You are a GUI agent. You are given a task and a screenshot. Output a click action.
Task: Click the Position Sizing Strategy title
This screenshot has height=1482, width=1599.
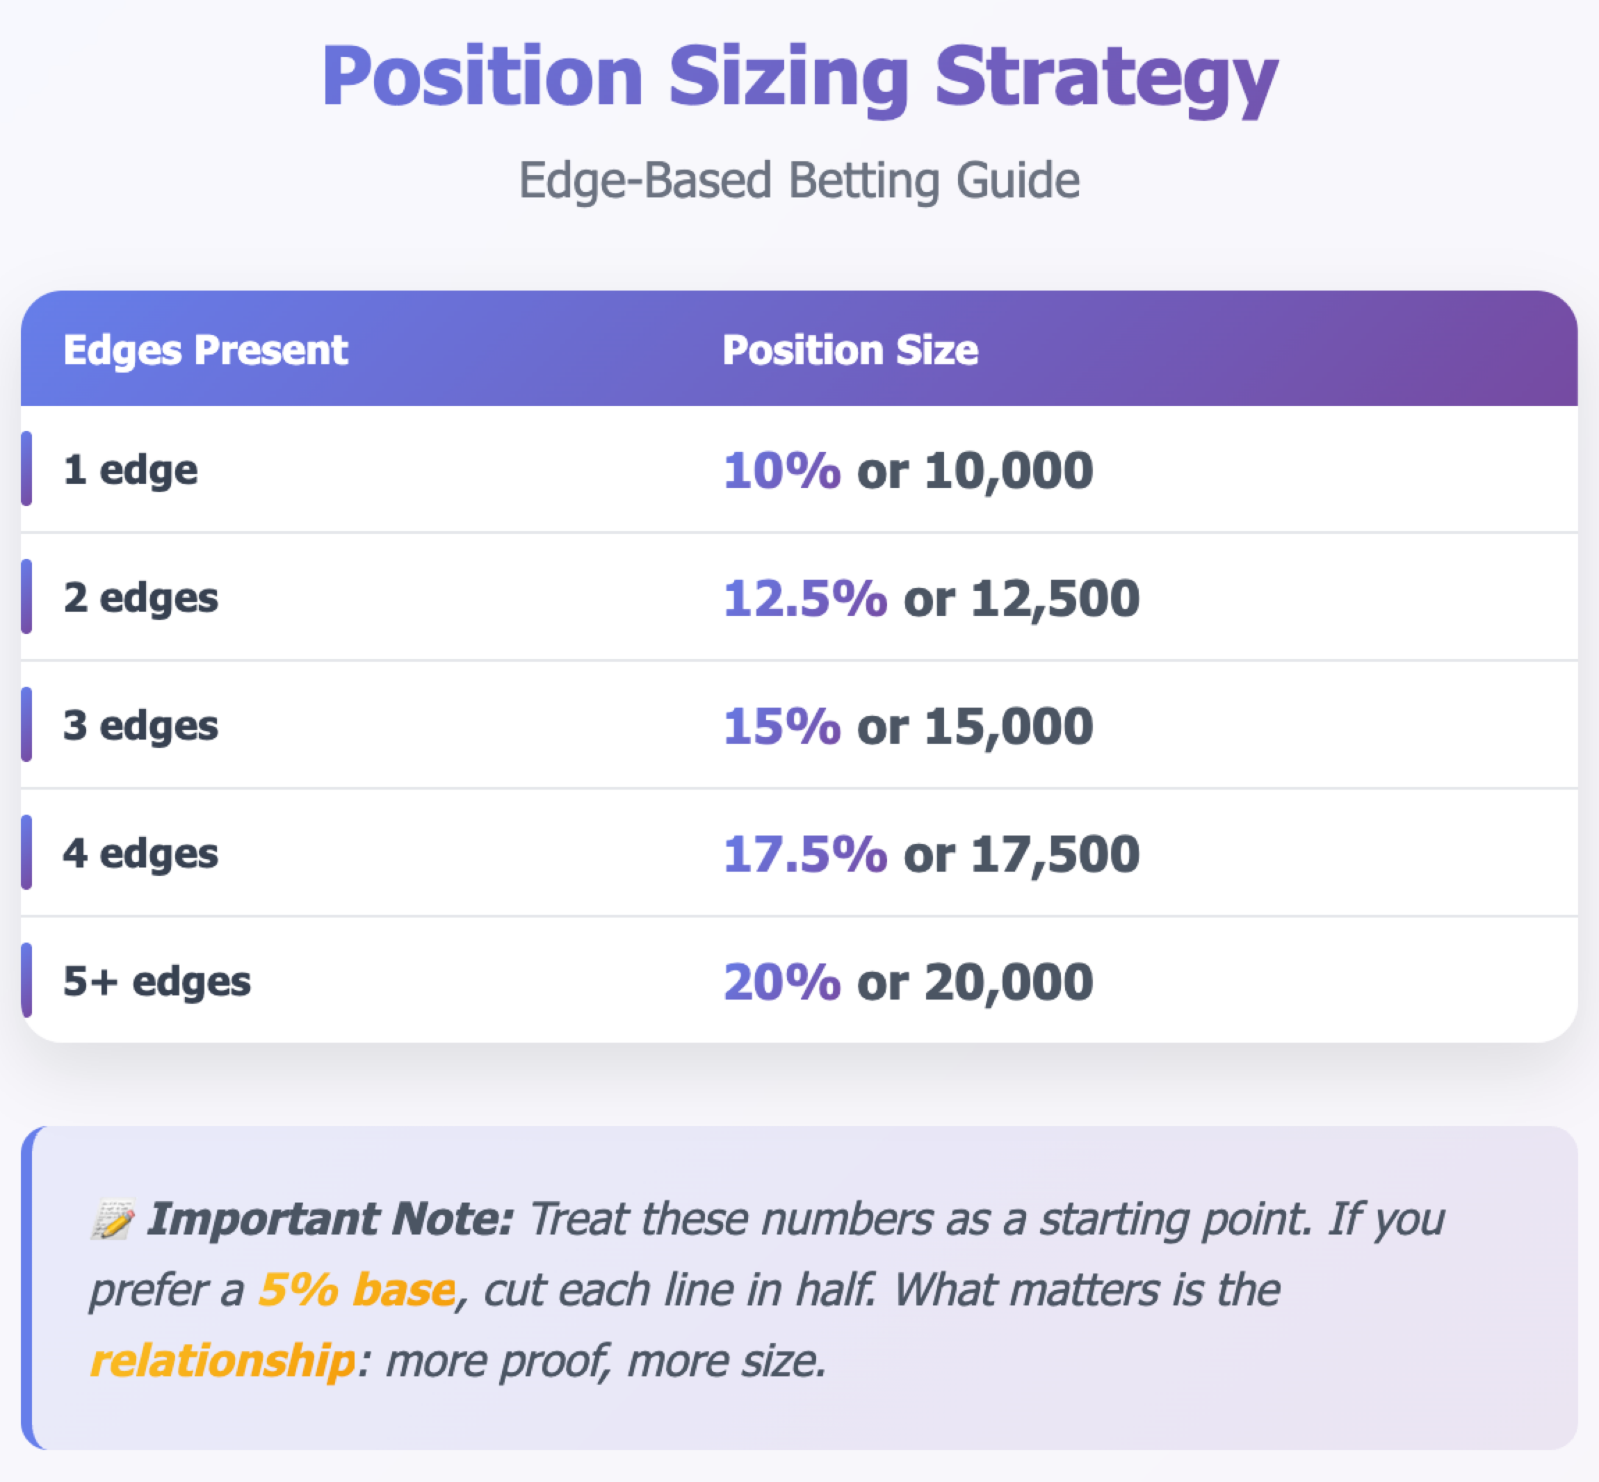[799, 78]
